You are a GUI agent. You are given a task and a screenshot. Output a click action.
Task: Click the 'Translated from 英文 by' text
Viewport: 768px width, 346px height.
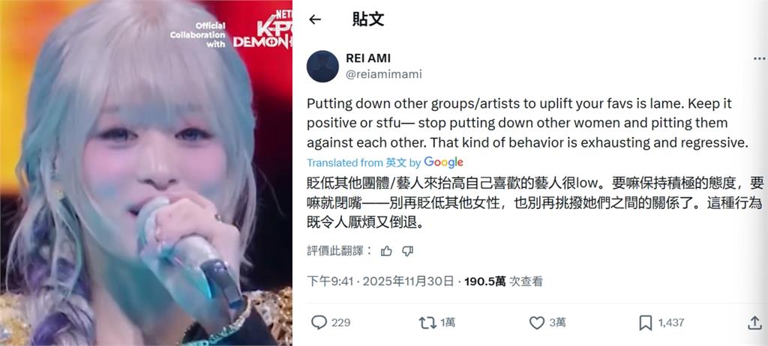click(x=364, y=163)
